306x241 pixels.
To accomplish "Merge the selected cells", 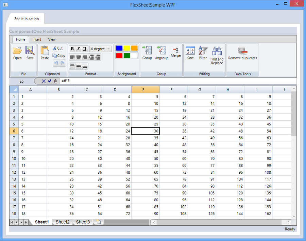I will (175, 52).
